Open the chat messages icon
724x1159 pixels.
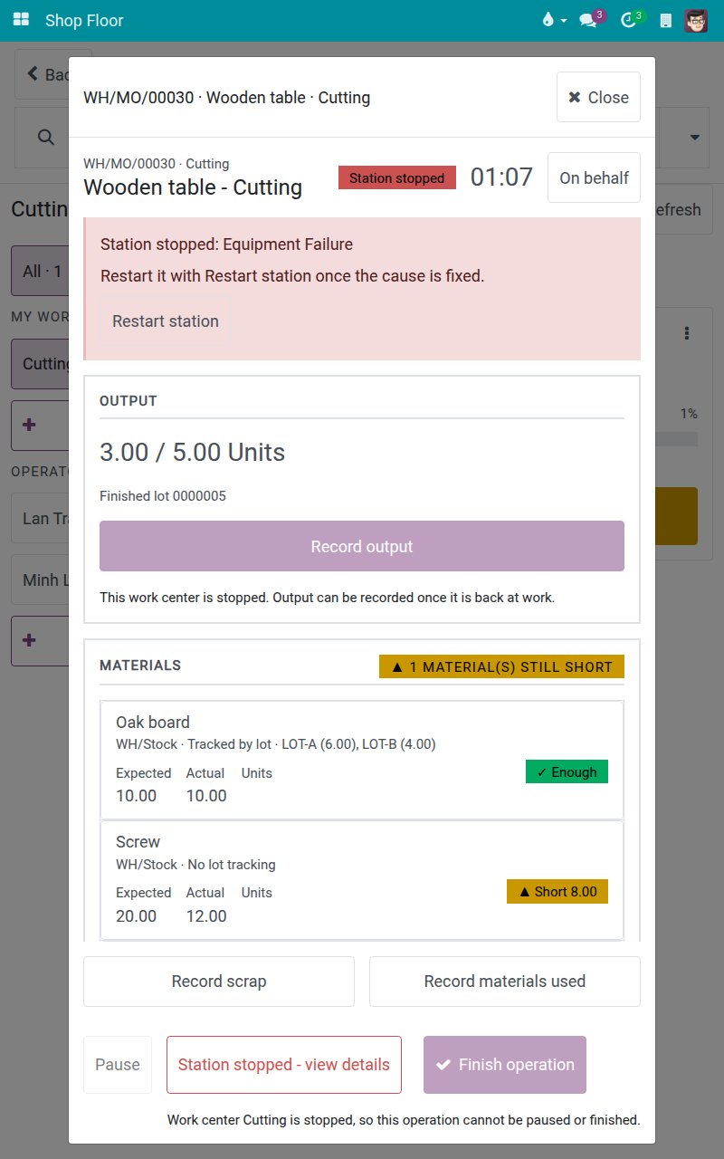589,20
